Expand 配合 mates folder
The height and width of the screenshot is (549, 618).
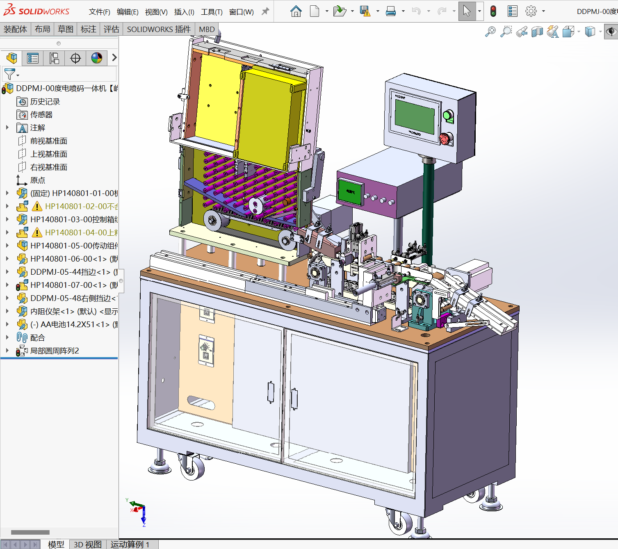[x=7, y=337]
